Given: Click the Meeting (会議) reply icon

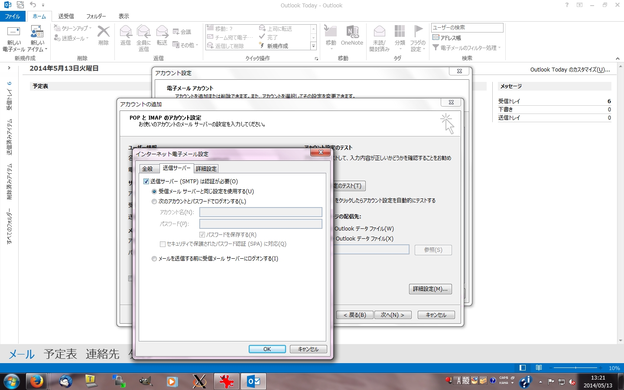Looking at the screenshot, I should click(176, 32).
